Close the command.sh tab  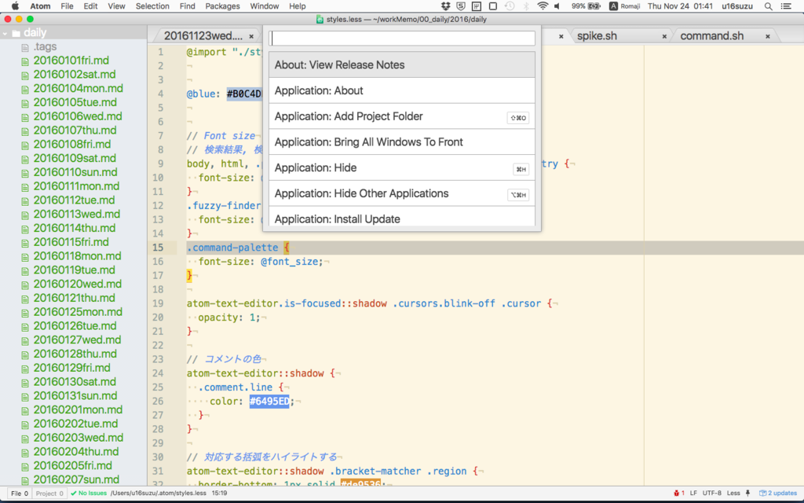[x=768, y=36]
